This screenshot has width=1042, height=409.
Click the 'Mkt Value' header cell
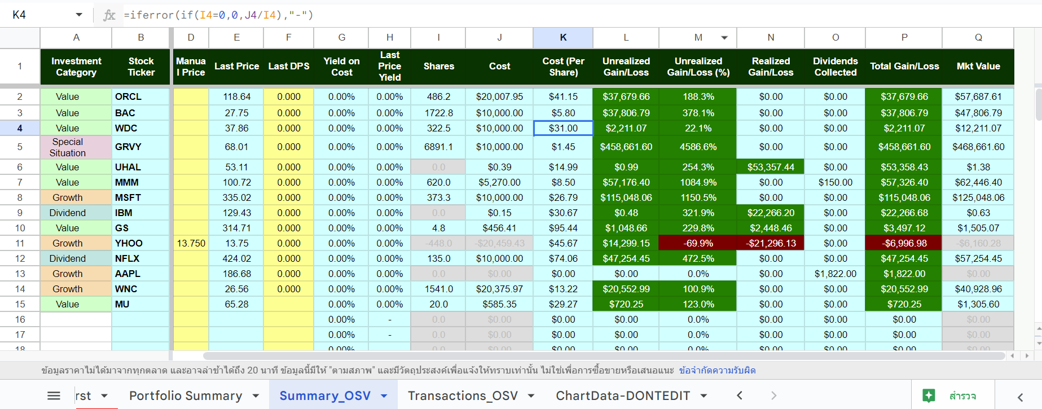coord(978,67)
